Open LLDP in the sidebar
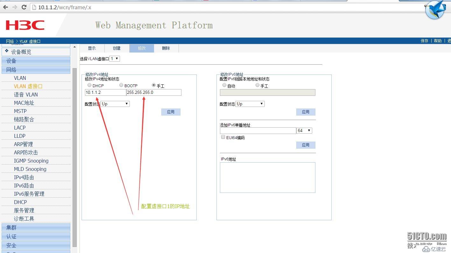Image resolution: width=451 pixels, height=253 pixels. [20, 136]
